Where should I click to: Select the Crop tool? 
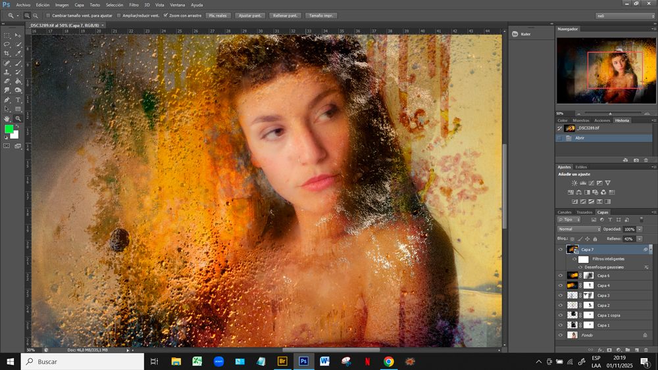pos(7,53)
